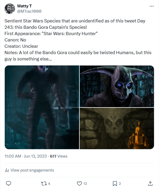This screenshot has height=189, width=159.
Task: Repost this tweet using the retweet icon
Action: (x=44, y=183)
